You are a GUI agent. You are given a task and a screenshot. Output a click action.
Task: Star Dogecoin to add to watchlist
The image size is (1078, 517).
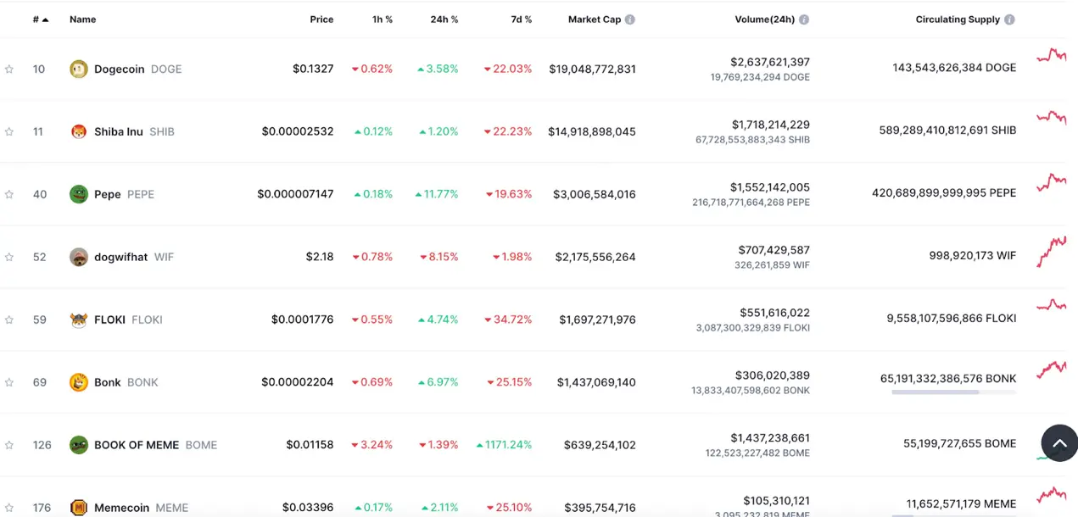click(x=9, y=69)
